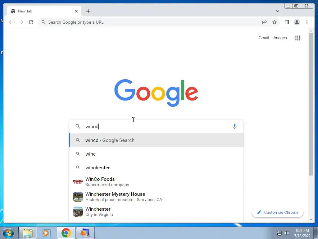This screenshot has width=318, height=239.
Task: Open the volume speaker tray icon
Action: point(287,233)
